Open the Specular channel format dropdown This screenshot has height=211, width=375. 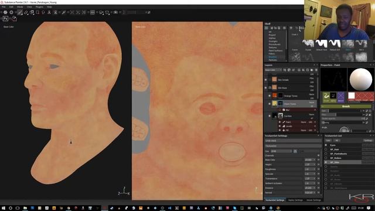click(310, 174)
